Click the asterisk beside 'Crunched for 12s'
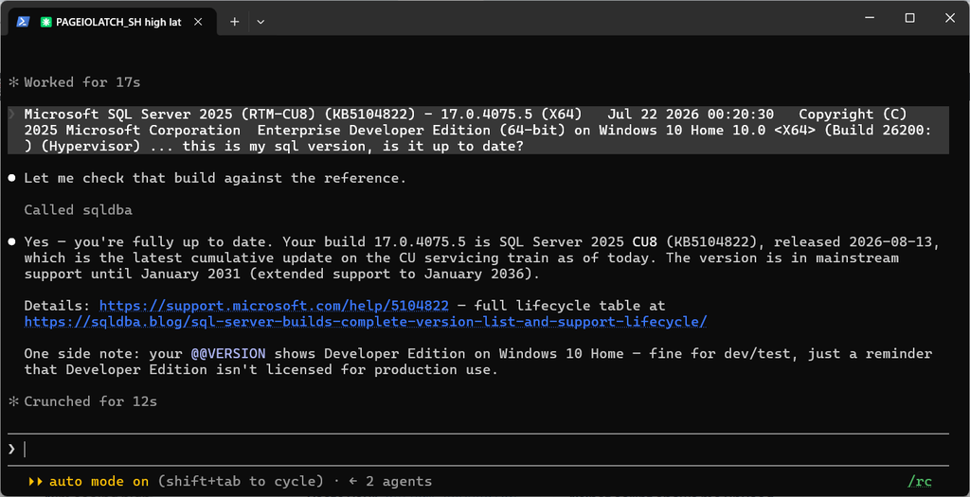This screenshot has width=970, height=497. pos(13,401)
